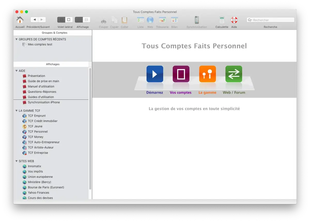Collapse the LA GAMME TCF section

click(x=17, y=110)
